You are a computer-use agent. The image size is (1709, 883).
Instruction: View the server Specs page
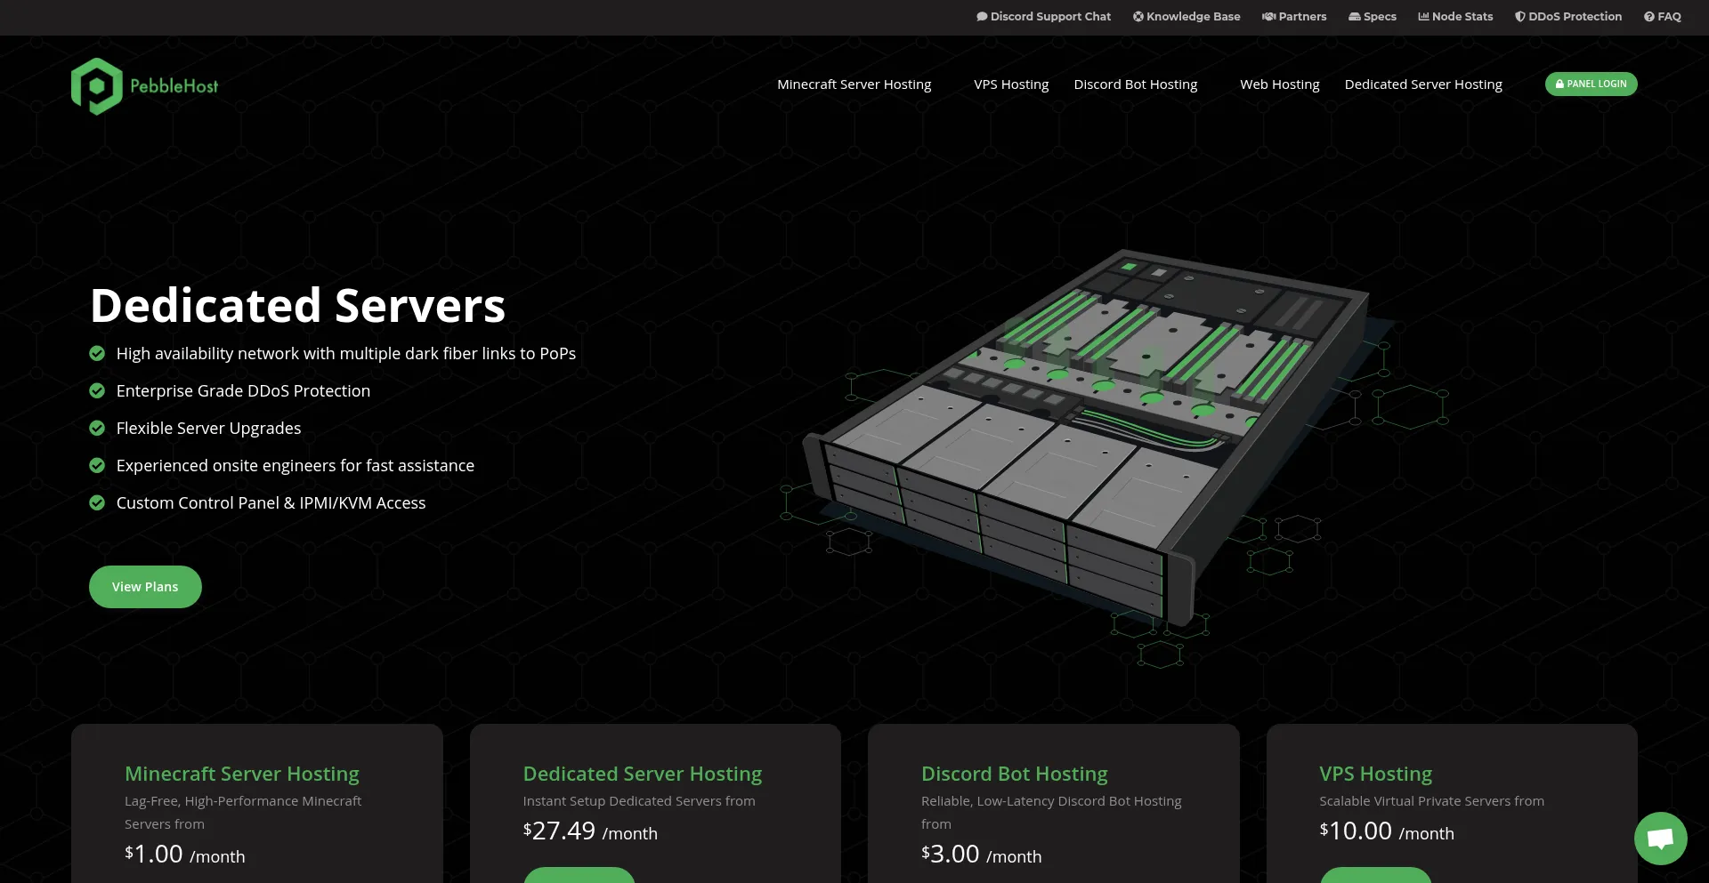[1372, 17]
